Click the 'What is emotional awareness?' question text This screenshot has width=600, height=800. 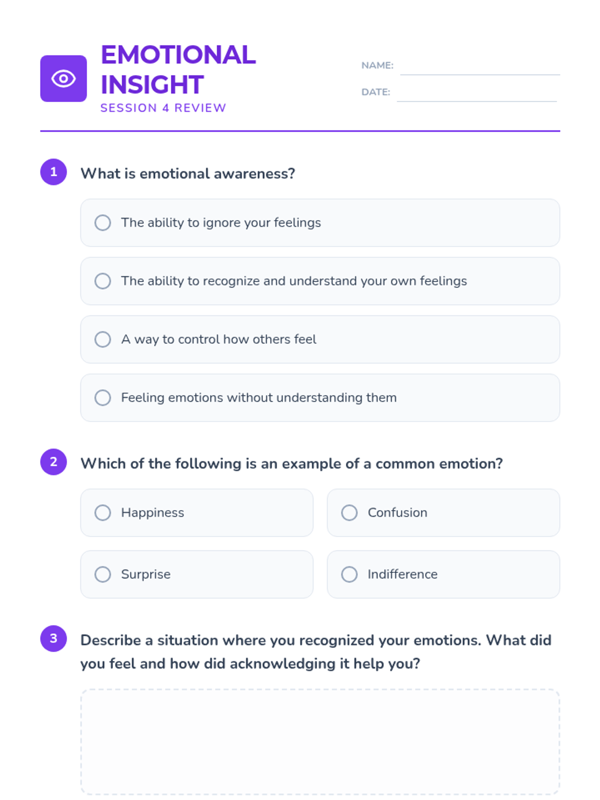coord(188,173)
